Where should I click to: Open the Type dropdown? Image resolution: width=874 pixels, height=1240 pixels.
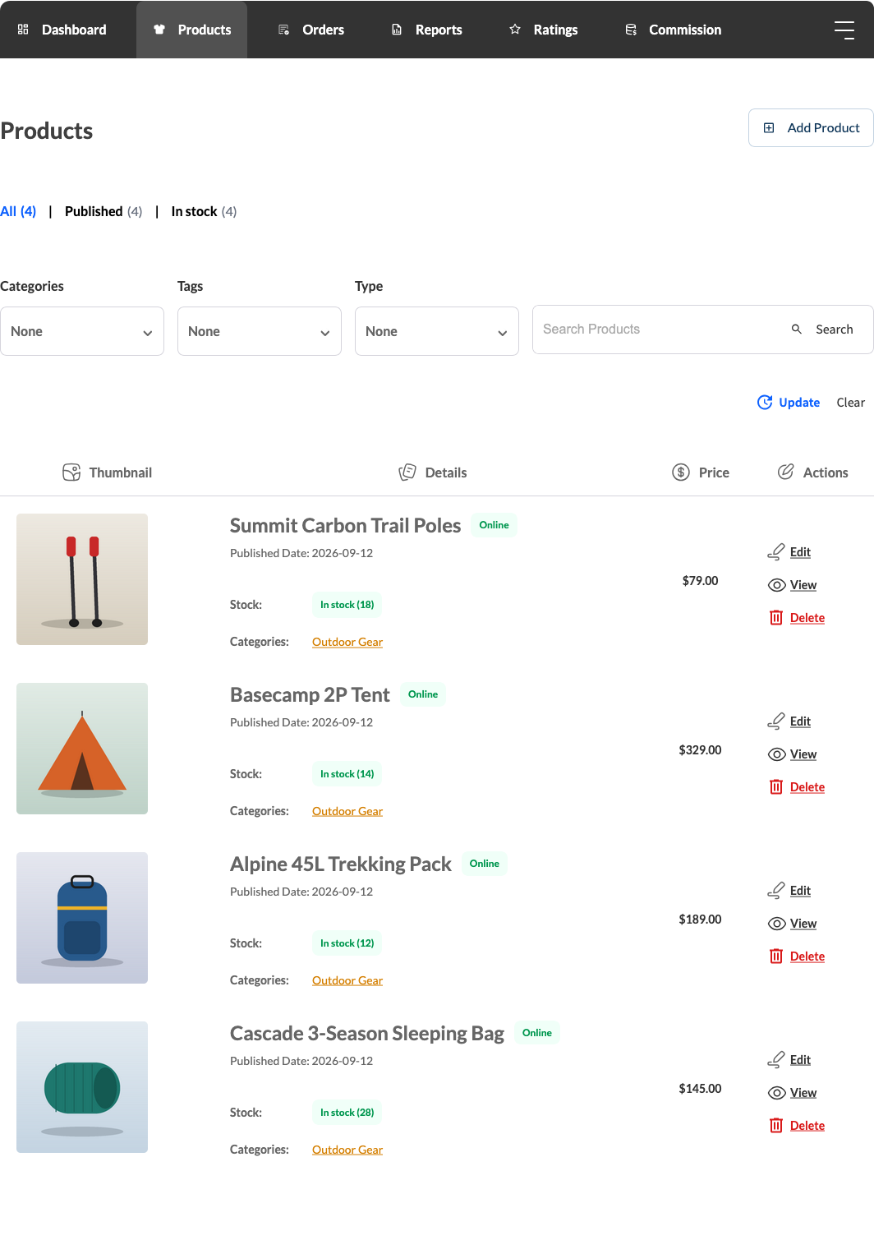[x=437, y=331]
